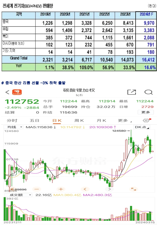Click the 昨结 value 115636
This screenshot has height=226, width=157.
tap(68, 112)
